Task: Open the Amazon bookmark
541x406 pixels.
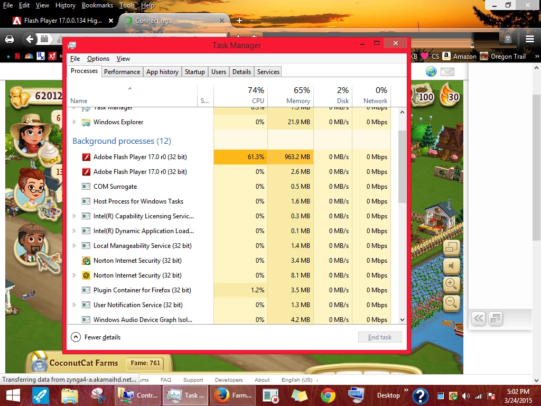Action: (x=459, y=56)
